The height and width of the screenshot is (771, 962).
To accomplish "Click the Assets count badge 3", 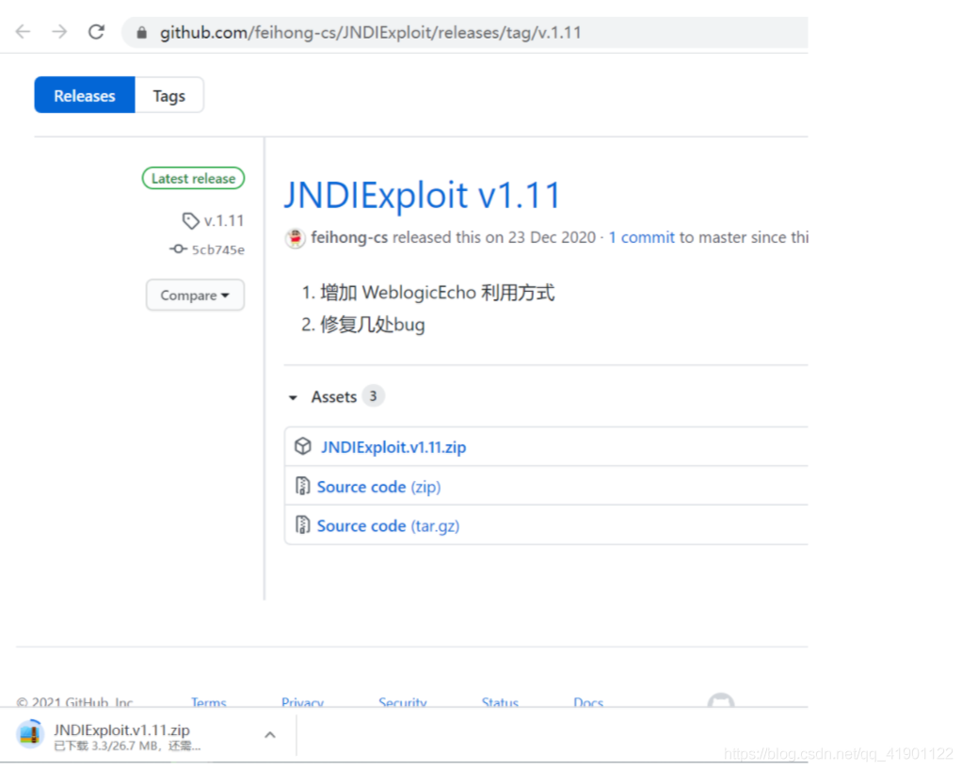I will (373, 396).
